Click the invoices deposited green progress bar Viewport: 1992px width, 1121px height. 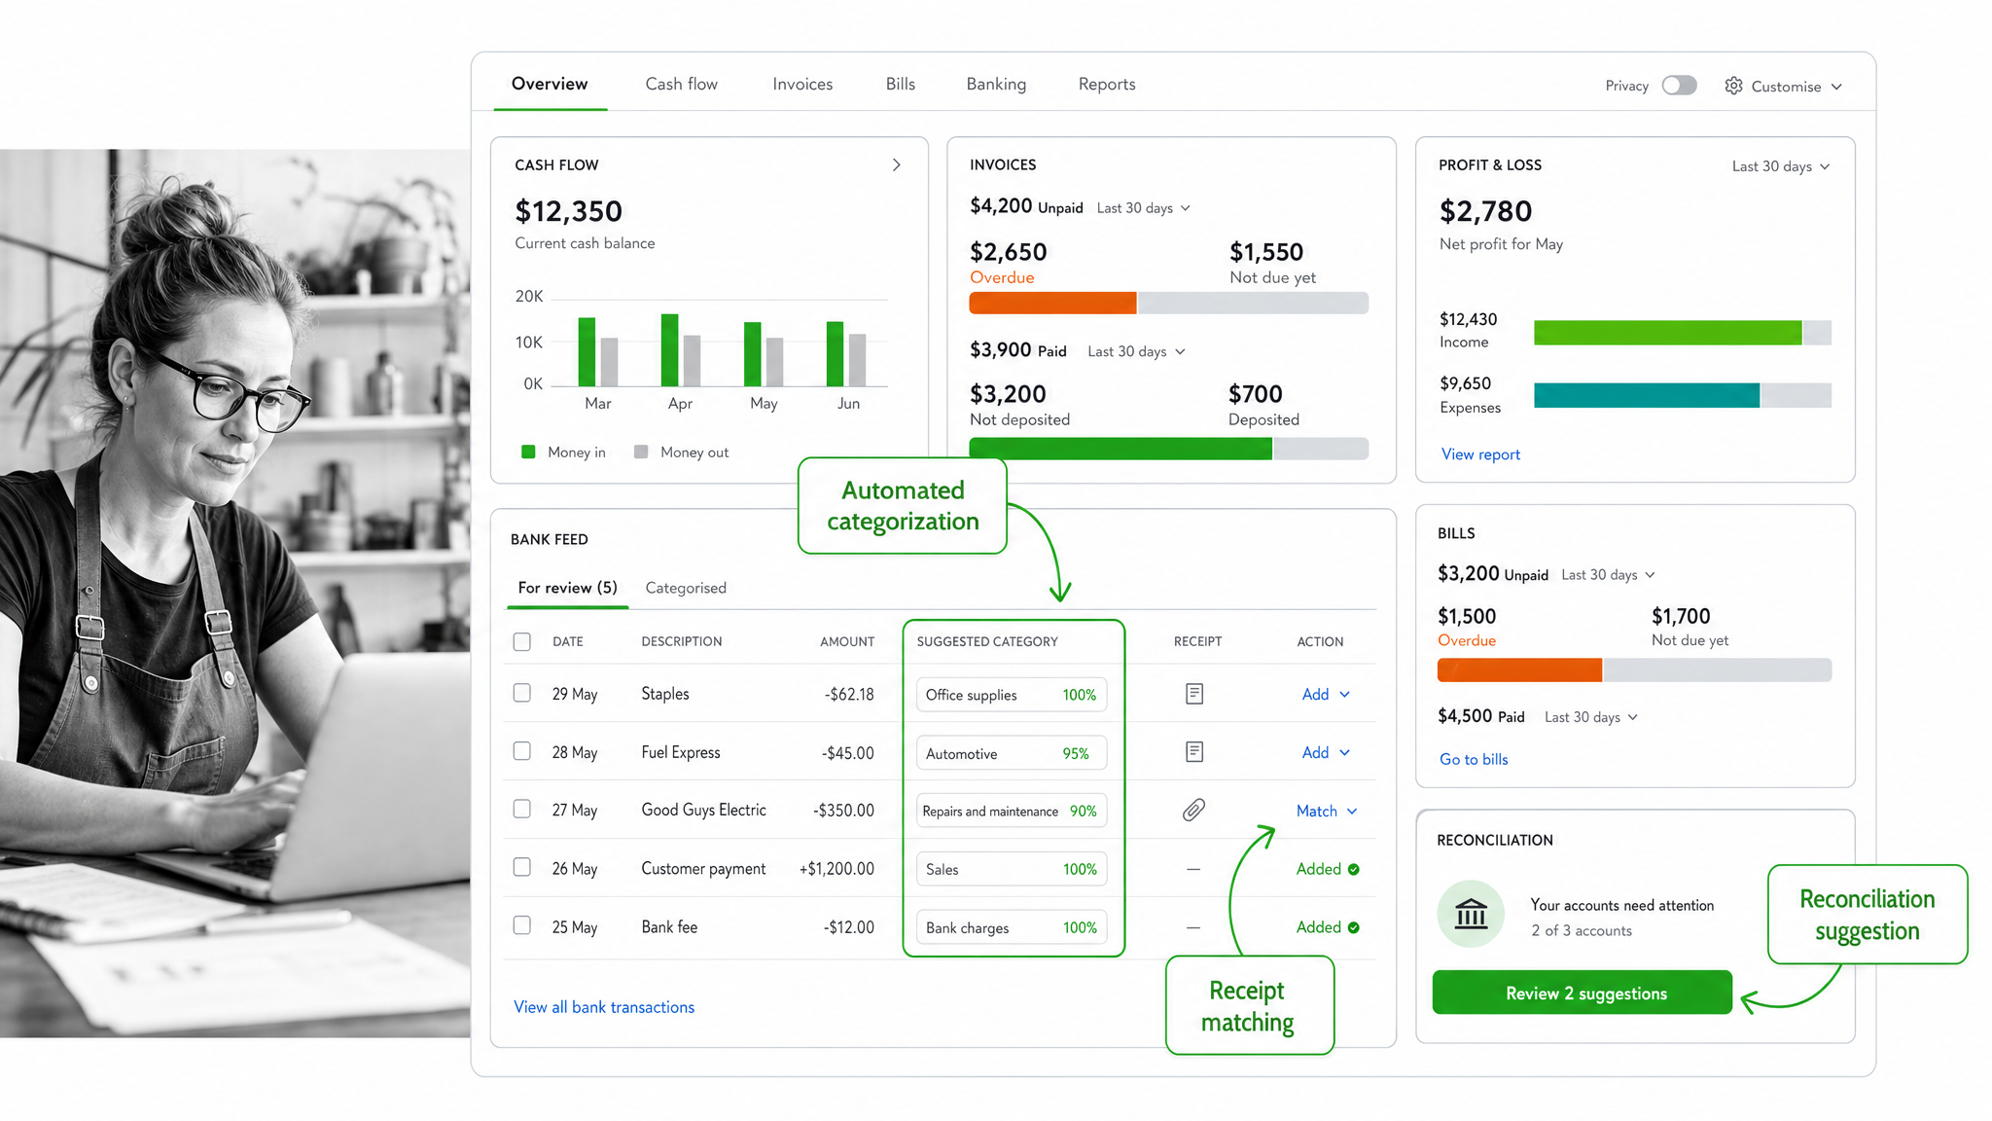tap(1120, 449)
